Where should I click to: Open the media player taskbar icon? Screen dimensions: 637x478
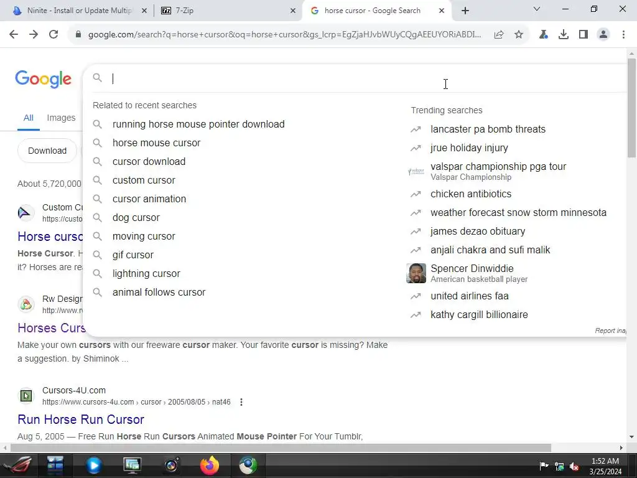pos(93,466)
